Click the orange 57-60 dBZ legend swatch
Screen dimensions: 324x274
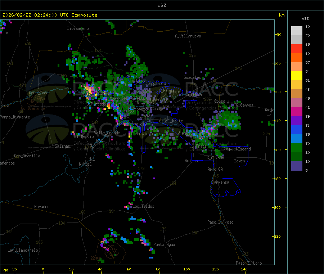297,58
